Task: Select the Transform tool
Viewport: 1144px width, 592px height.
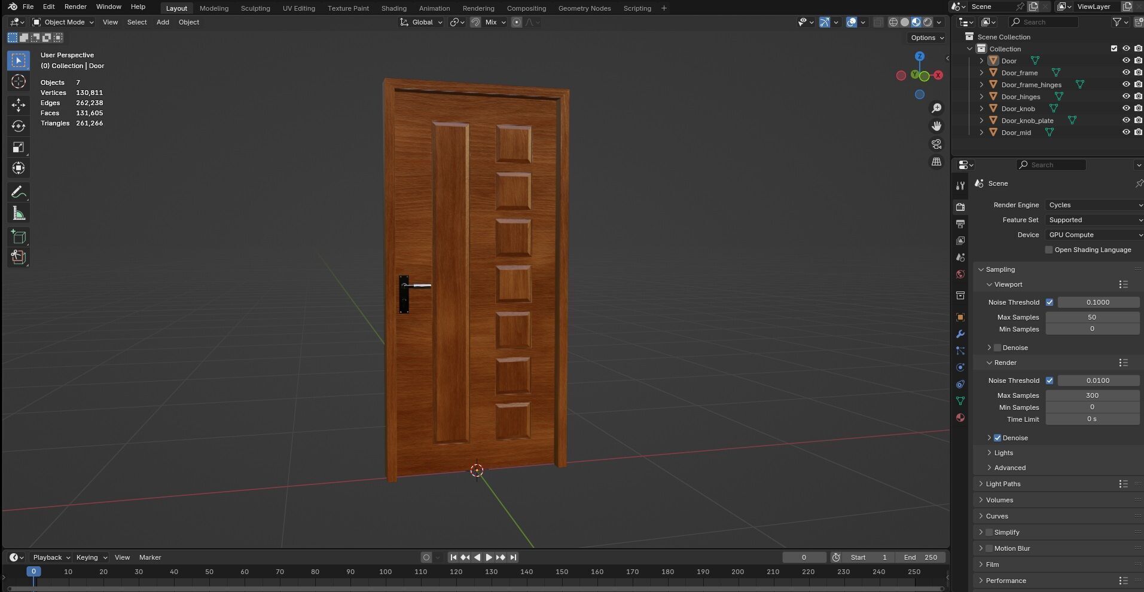Action: tap(19, 168)
